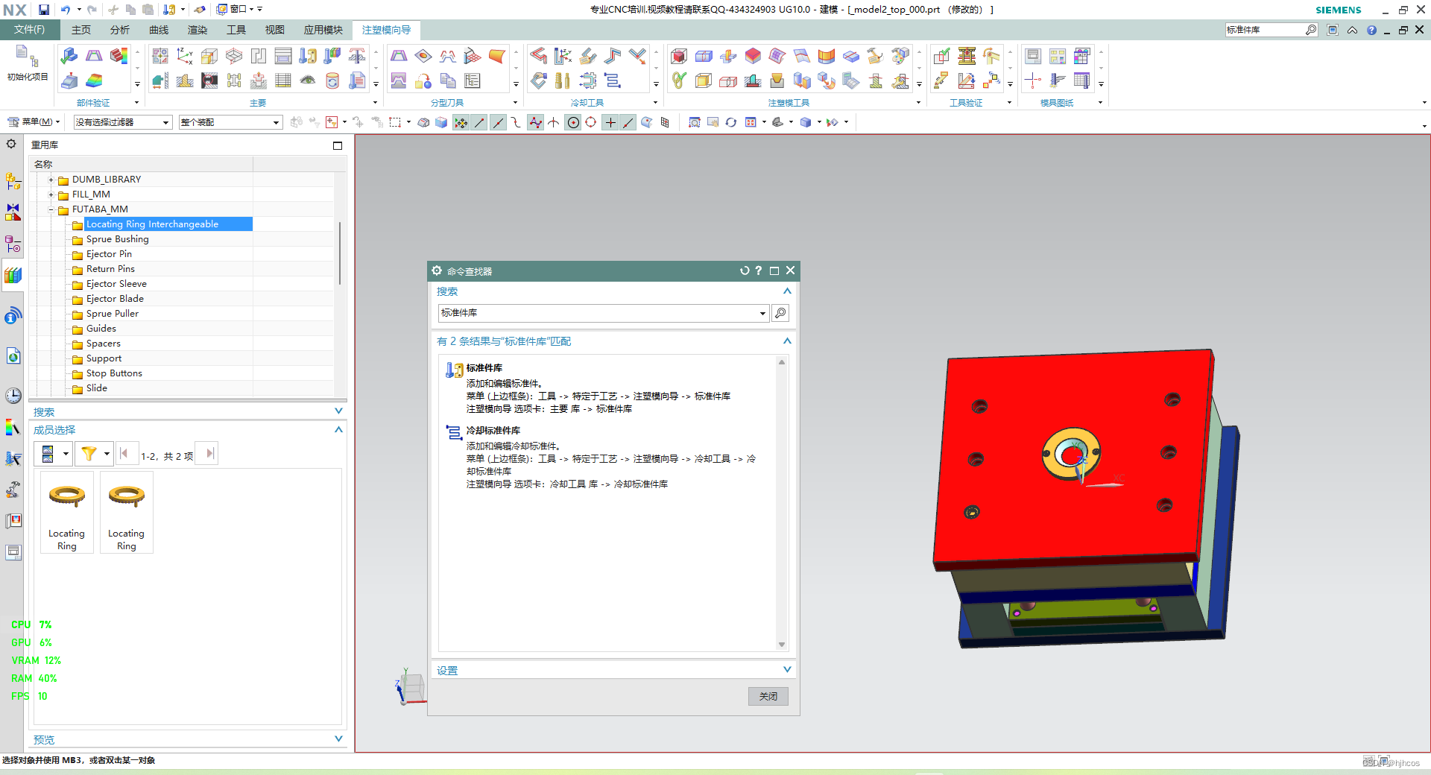Open the Mold CSYS tool icon
Viewport: 1431px width, 775px height.
(185, 56)
